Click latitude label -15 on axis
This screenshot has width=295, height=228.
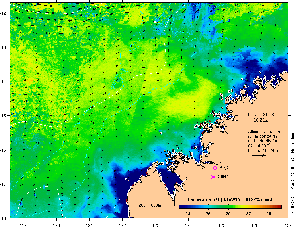point(4,115)
